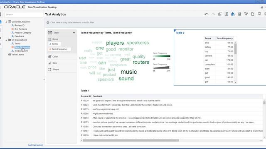266x149 pixels.
Task: Click the 'computers' row in Table 2
Action: [219, 65]
